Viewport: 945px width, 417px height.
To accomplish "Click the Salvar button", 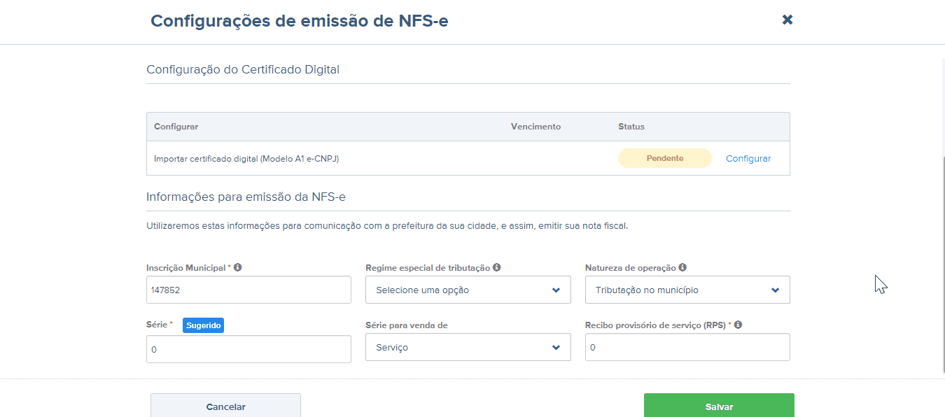I will coord(719,406).
